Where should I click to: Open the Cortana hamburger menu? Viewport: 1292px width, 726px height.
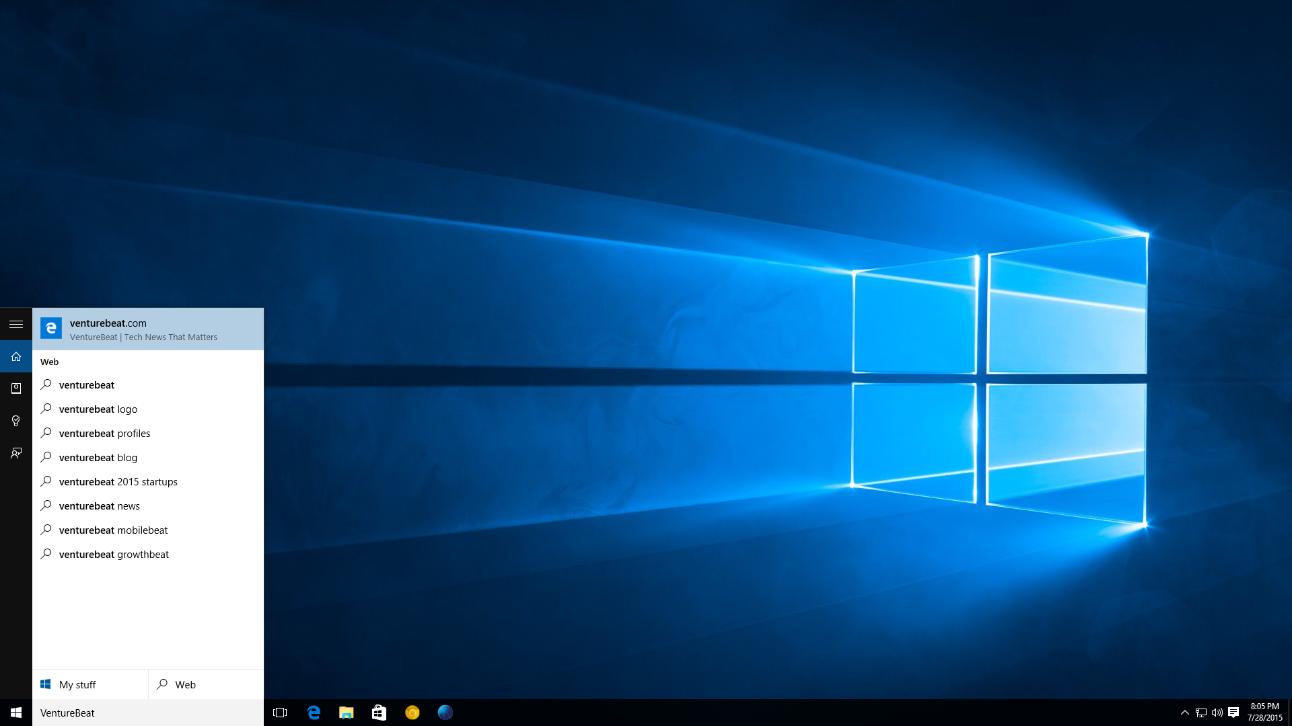coord(16,324)
